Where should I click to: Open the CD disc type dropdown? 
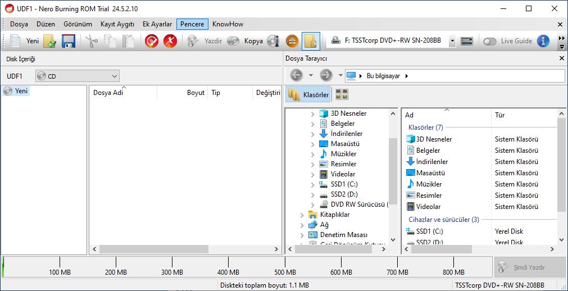coord(78,76)
